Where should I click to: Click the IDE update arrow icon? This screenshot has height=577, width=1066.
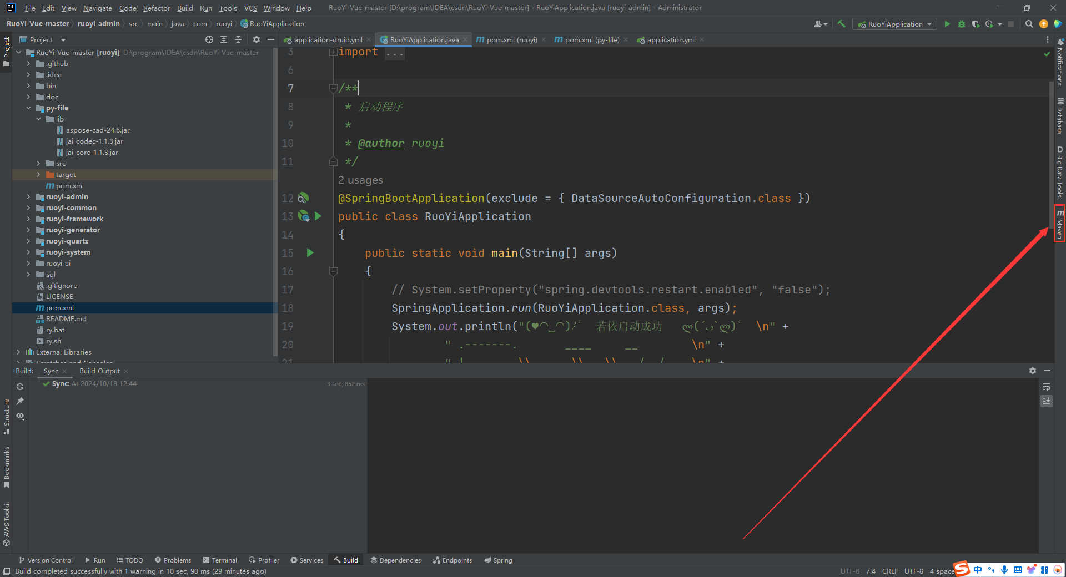[1044, 24]
